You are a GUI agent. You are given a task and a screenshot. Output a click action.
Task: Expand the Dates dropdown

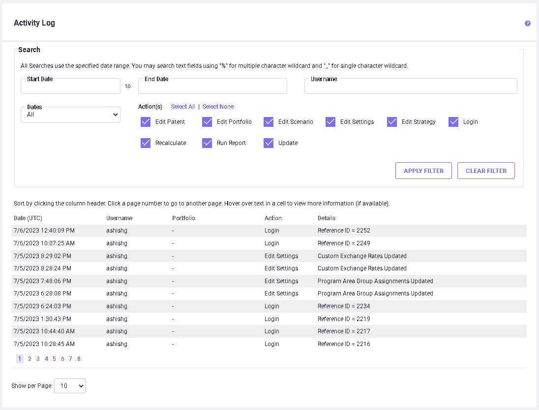[x=70, y=115]
